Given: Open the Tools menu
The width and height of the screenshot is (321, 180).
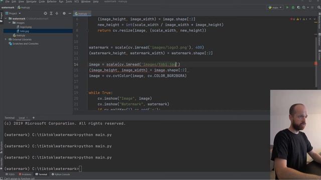Looking at the screenshot, I should pyautogui.click(x=69, y=1).
